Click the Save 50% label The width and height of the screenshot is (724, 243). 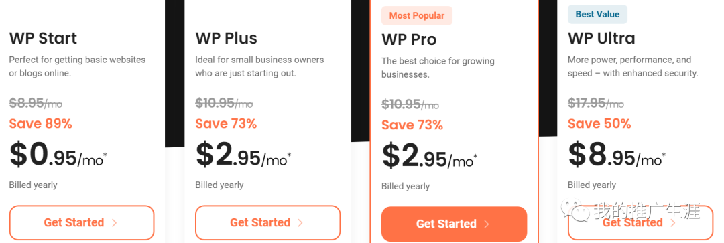599,124
